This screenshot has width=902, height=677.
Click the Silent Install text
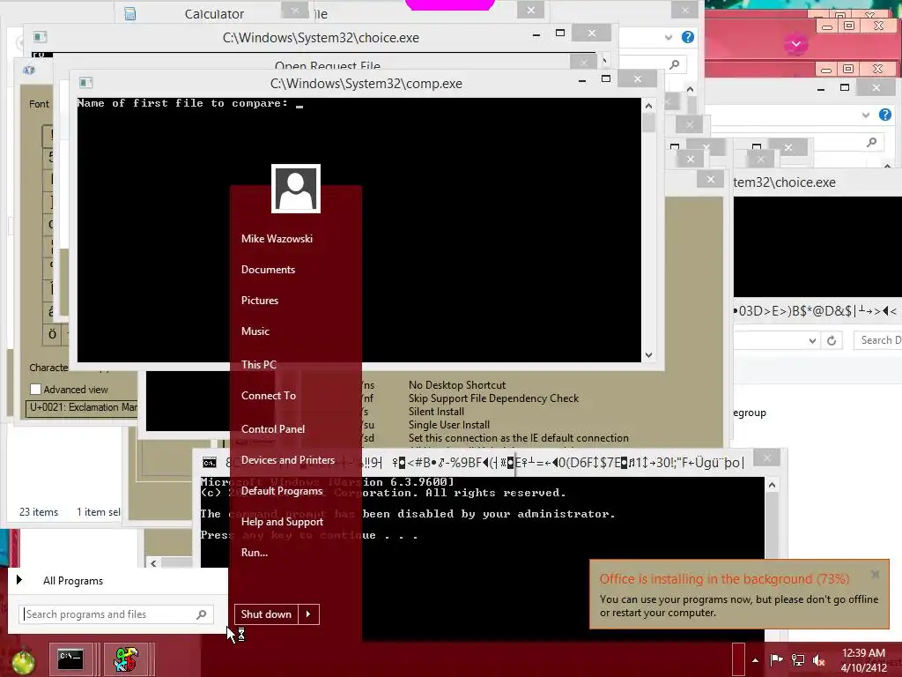pyautogui.click(x=436, y=412)
